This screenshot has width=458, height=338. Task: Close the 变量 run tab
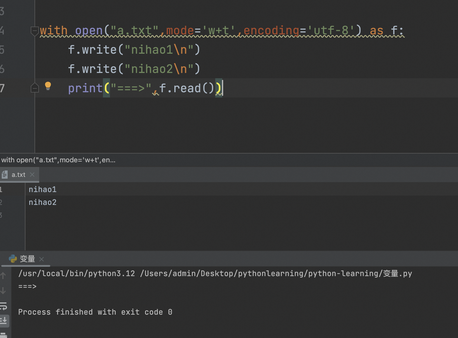[42, 259]
